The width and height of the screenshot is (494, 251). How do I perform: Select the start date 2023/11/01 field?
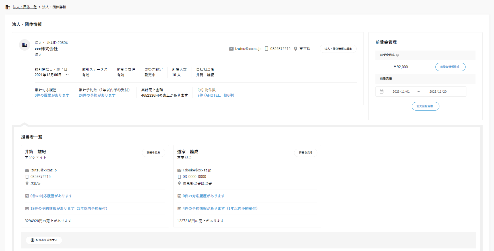point(401,92)
